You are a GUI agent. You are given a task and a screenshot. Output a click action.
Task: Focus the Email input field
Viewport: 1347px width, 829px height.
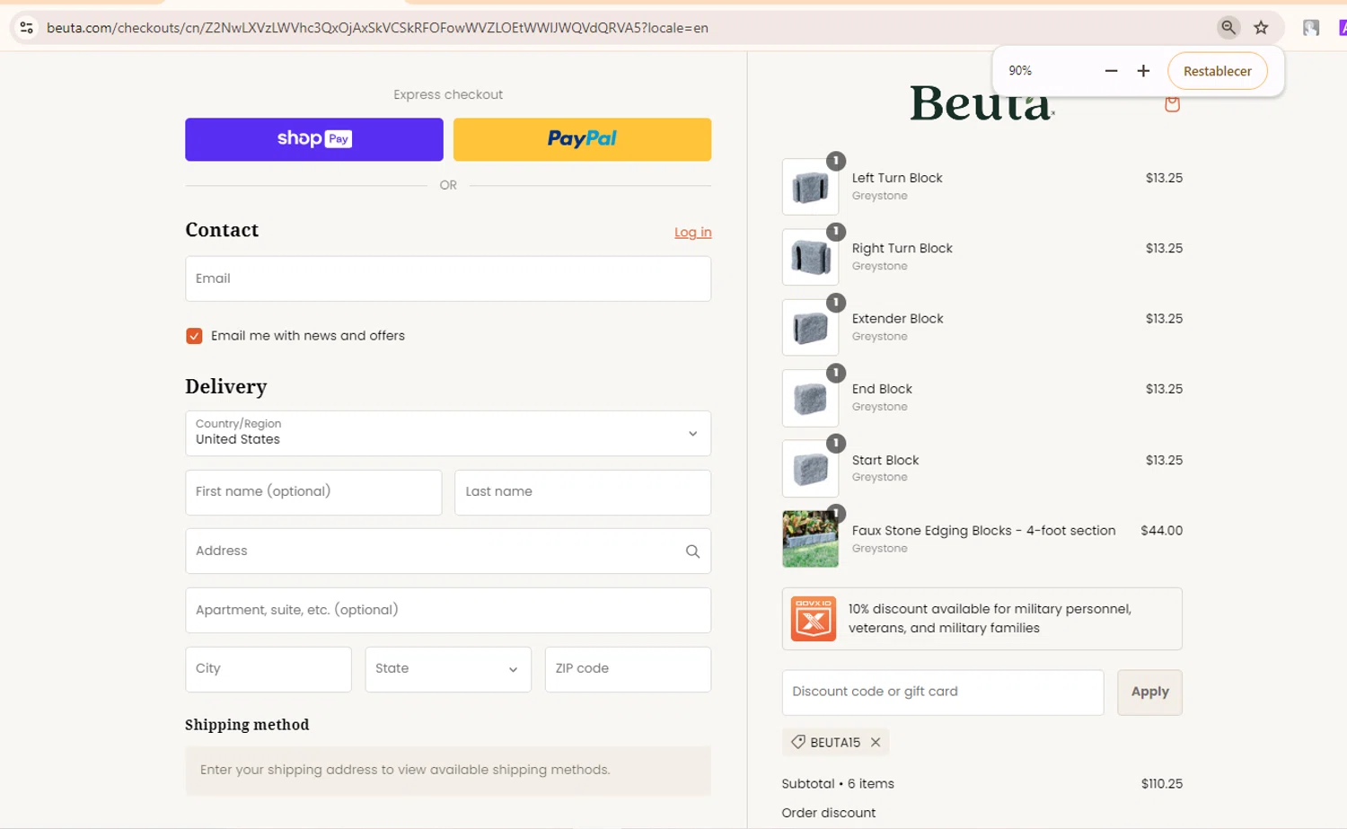point(448,278)
